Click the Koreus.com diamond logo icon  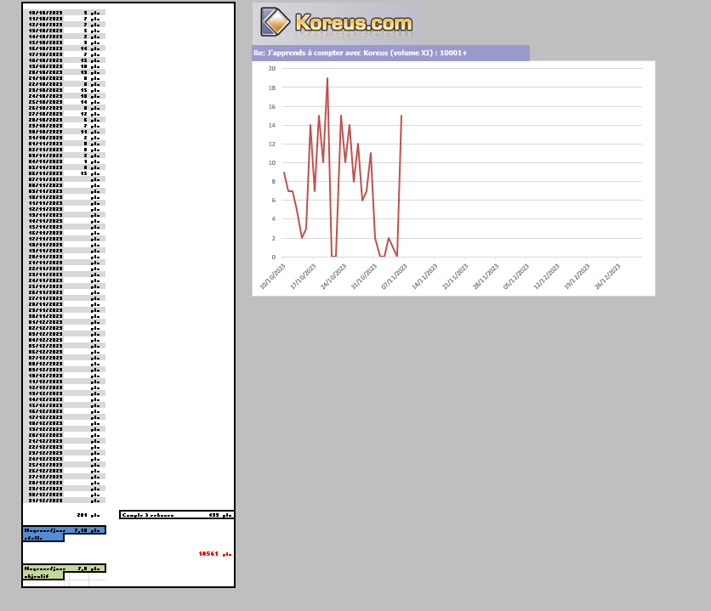point(276,22)
